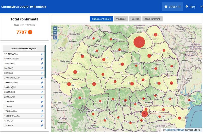Zoom in on the map

pos(55,29)
